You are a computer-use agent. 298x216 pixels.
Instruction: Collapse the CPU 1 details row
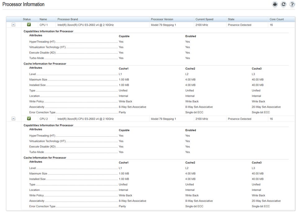click(13, 25)
